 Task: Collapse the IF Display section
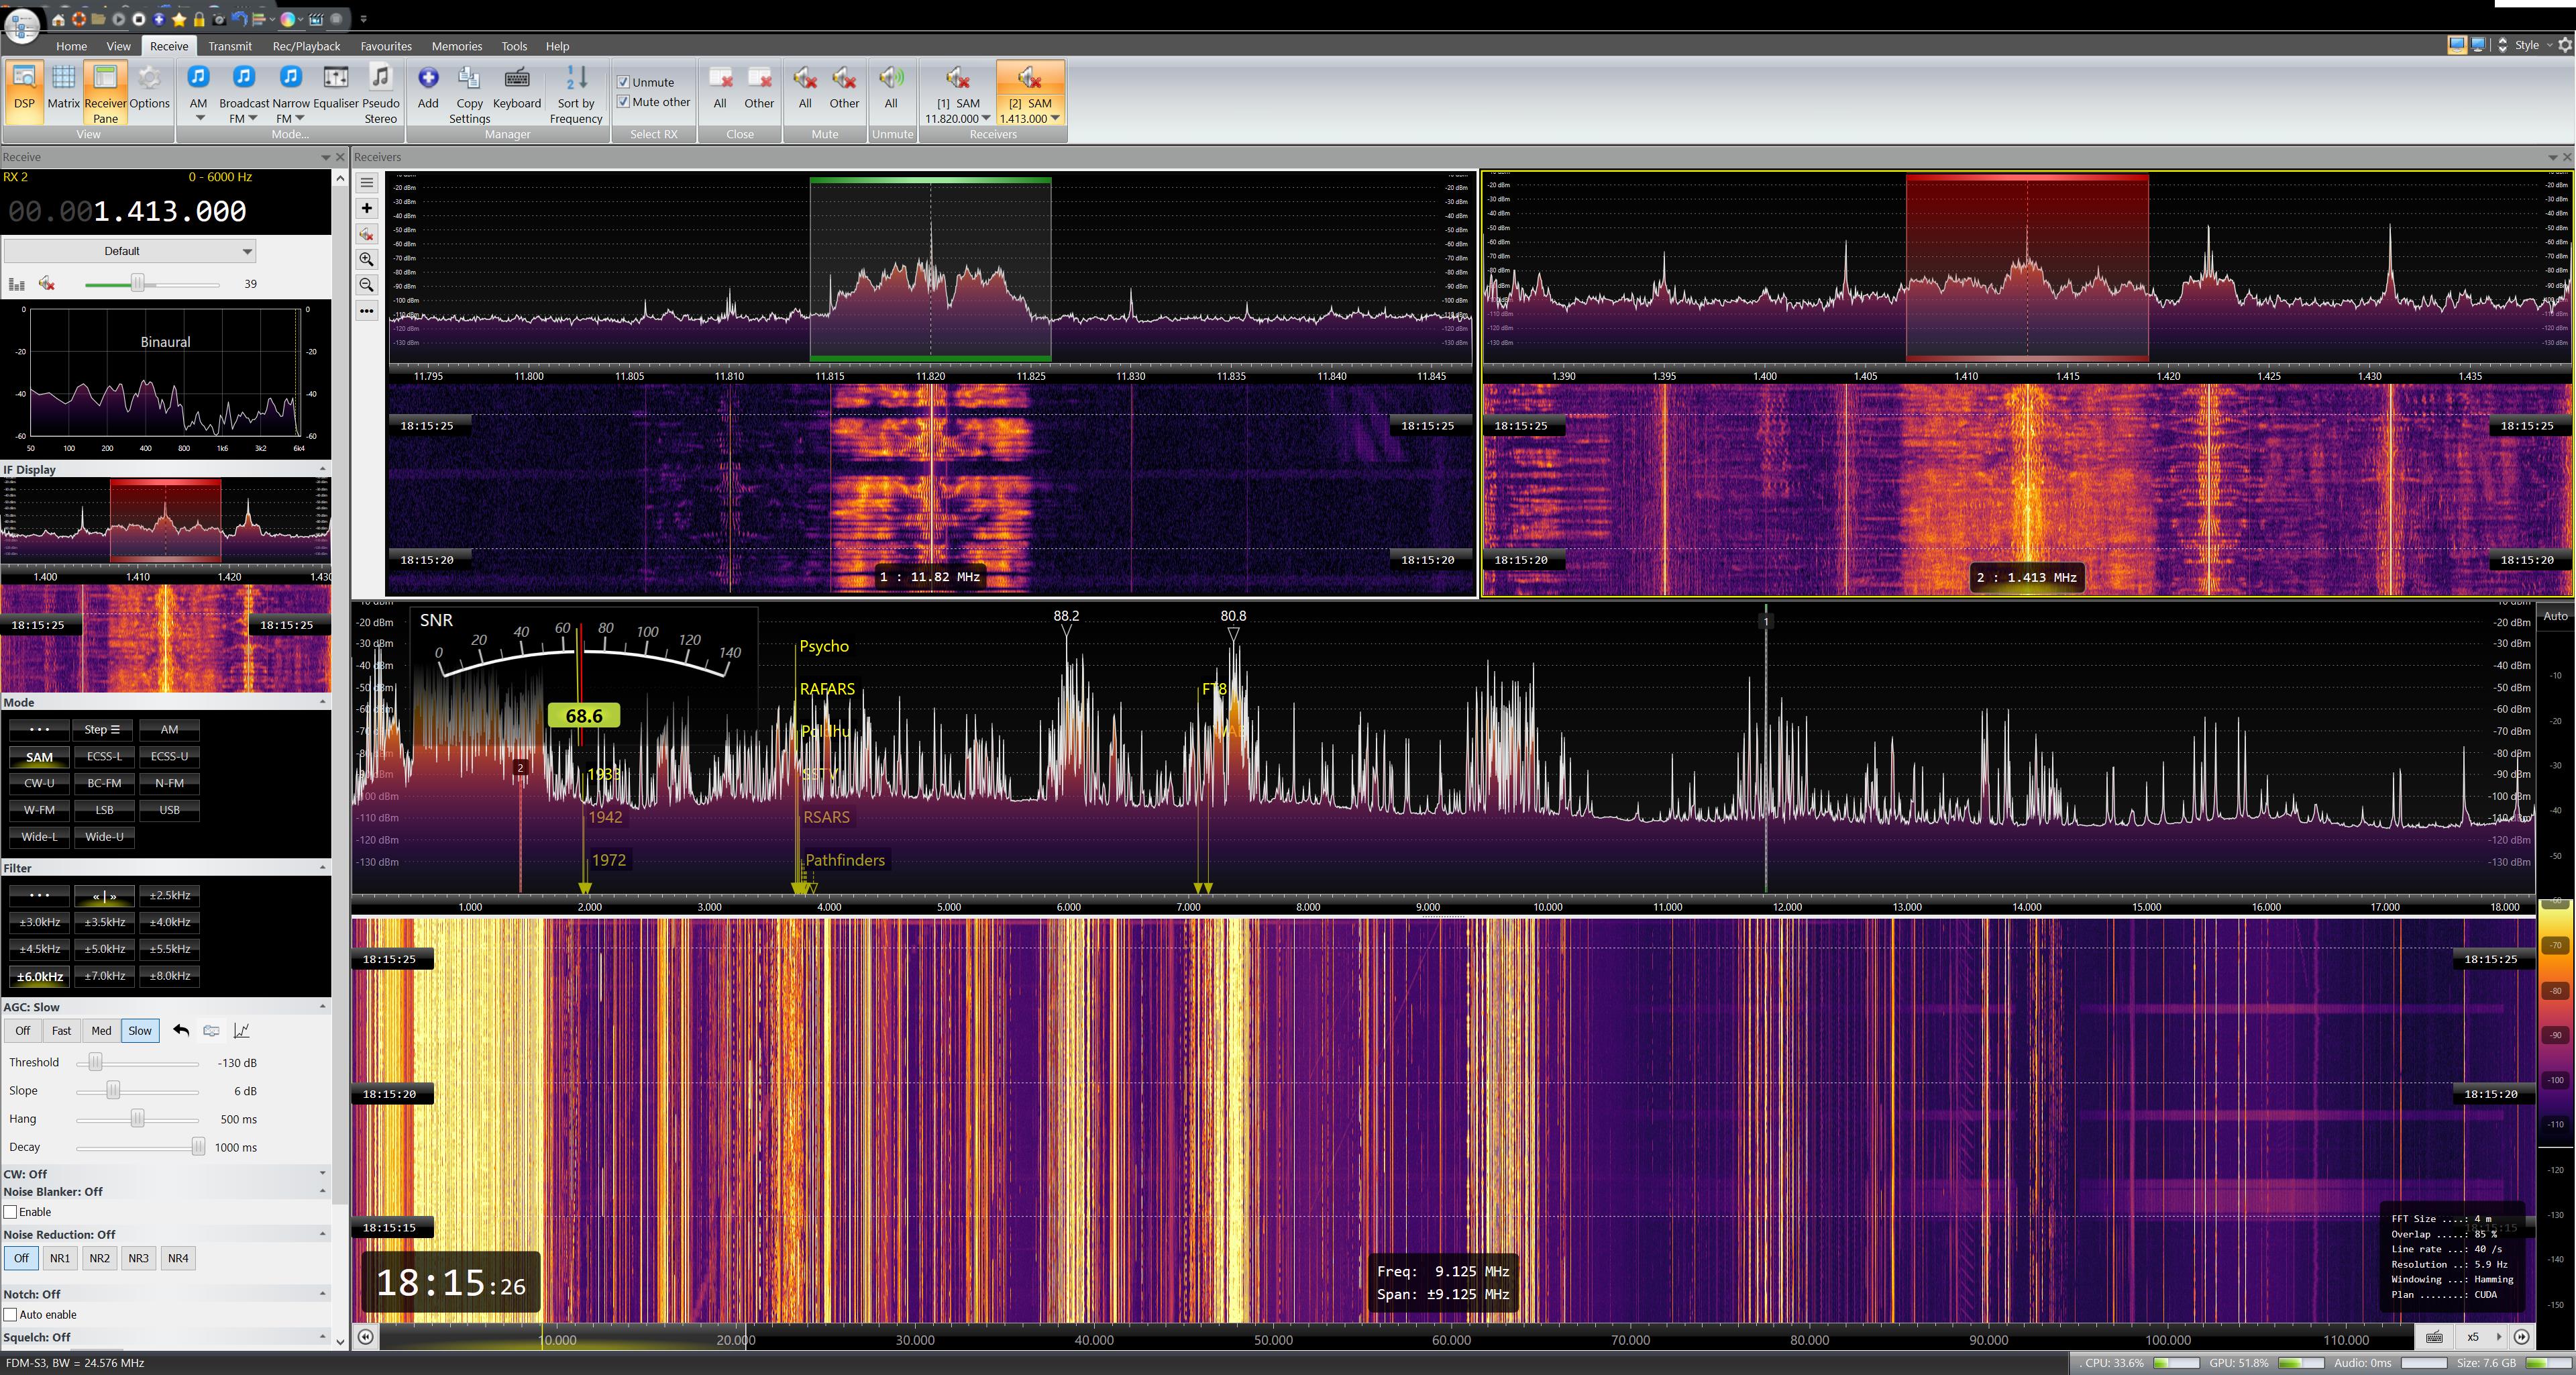(322, 469)
